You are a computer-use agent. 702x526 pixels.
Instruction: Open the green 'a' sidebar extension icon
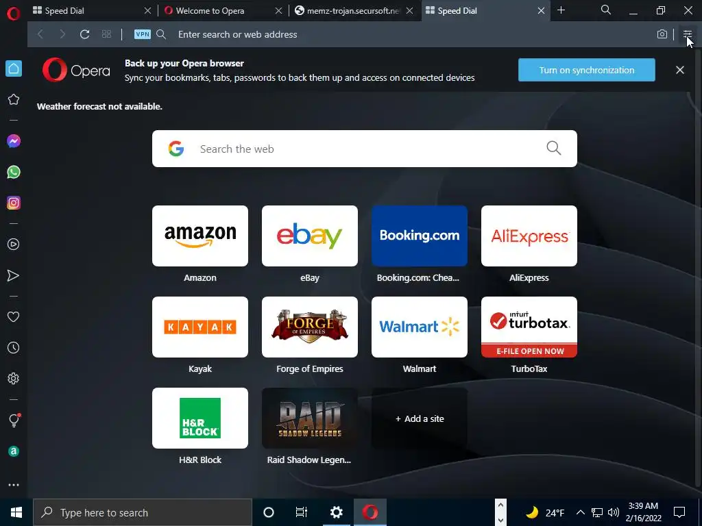pos(14,451)
